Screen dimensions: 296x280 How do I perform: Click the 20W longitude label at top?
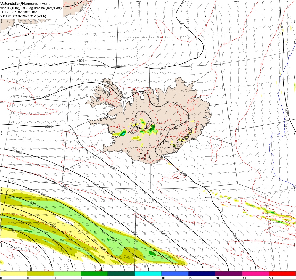[138, 1]
